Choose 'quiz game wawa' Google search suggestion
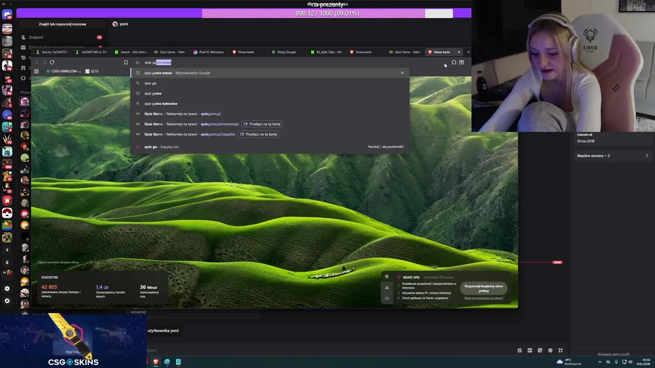Image resolution: width=655 pixels, height=368 pixels. pyautogui.click(x=270, y=73)
